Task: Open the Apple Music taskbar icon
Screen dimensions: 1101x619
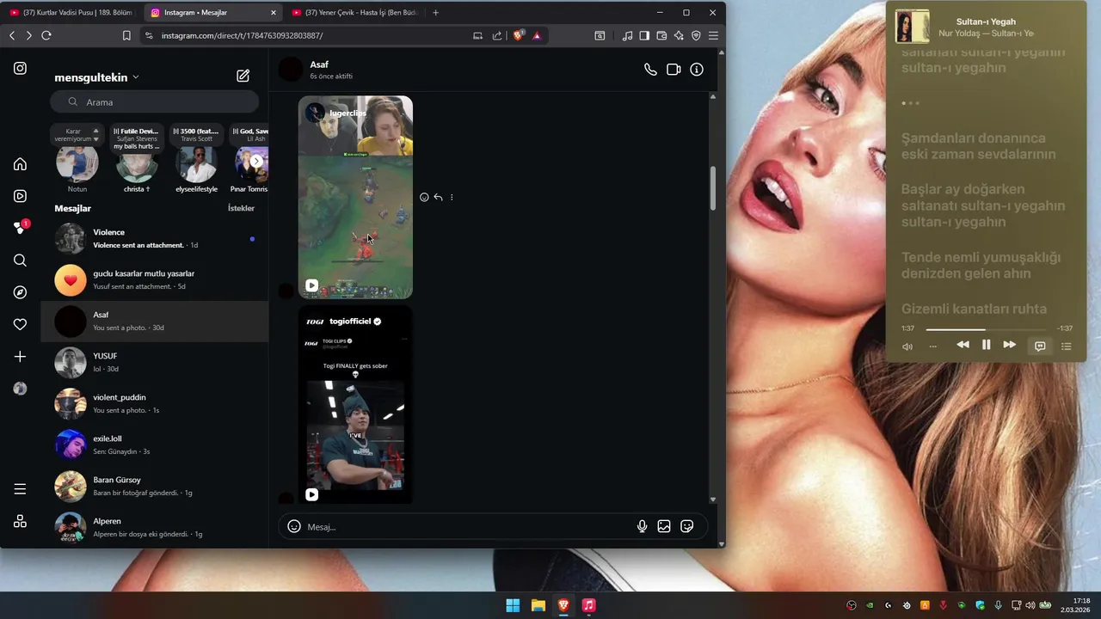Action: (x=588, y=605)
